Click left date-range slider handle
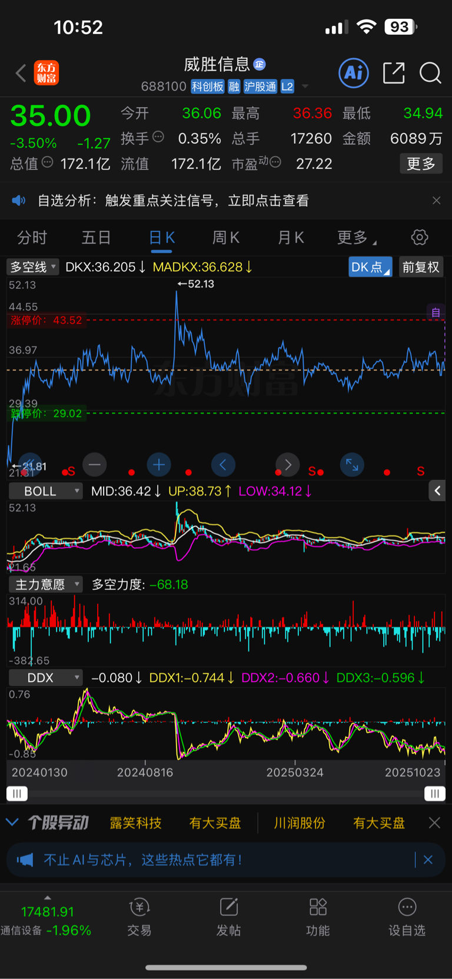Image resolution: width=452 pixels, height=979 pixels. (17, 793)
